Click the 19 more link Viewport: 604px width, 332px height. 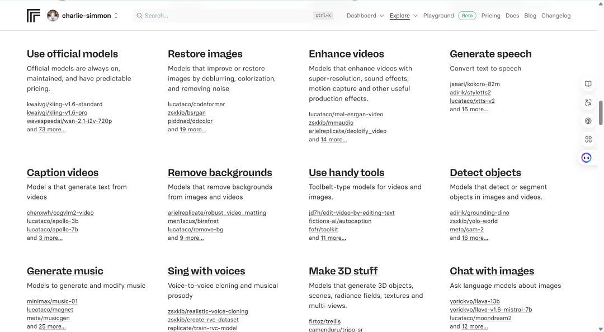[193, 130]
